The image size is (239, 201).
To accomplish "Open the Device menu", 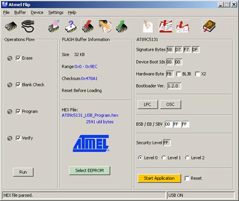I will [37, 13].
